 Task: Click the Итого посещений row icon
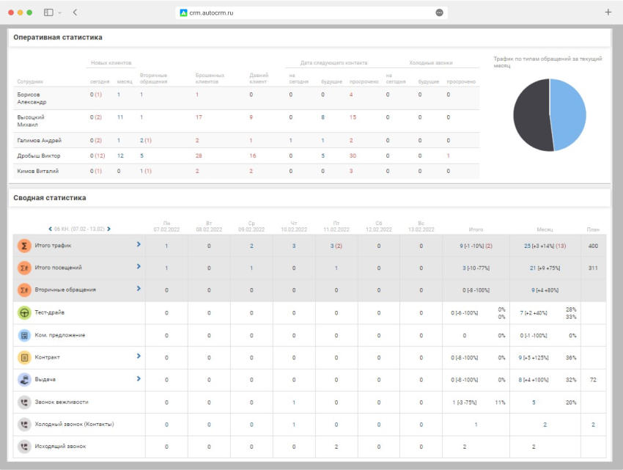[23, 268]
